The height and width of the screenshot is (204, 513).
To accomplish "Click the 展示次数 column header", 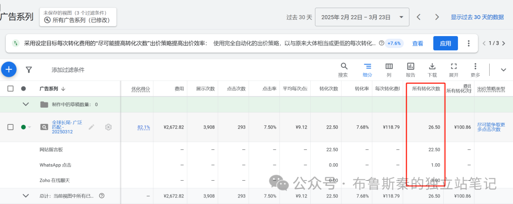I will pyautogui.click(x=206, y=89).
